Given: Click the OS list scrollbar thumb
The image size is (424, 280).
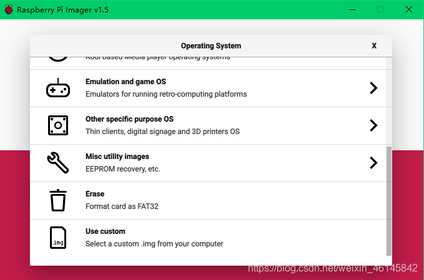Looking at the screenshot, I should [389, 201].
